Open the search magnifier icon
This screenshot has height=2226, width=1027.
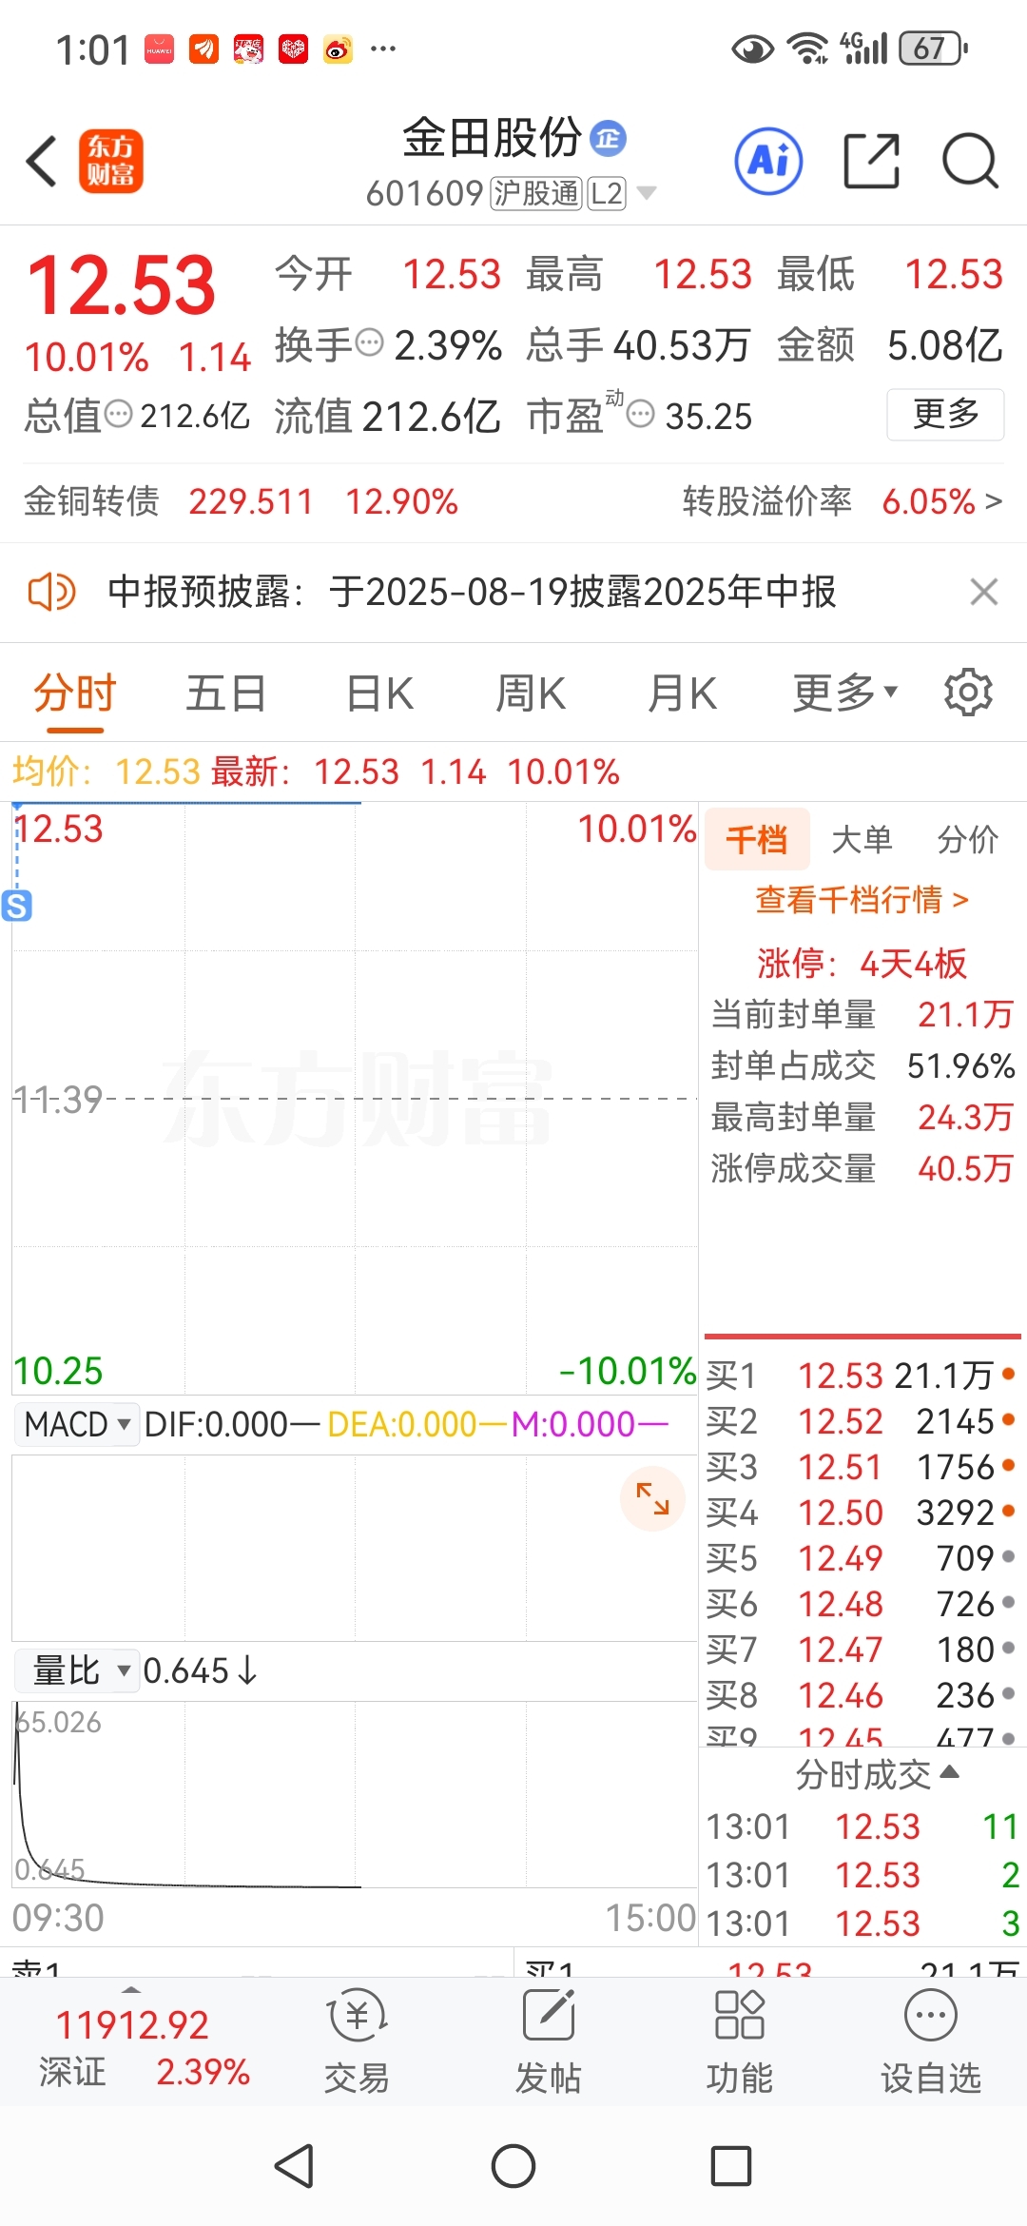970,161
